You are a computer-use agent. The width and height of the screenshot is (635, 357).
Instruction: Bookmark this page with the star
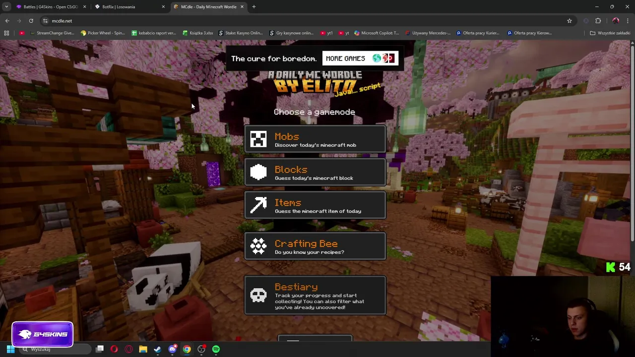(570, 21)
